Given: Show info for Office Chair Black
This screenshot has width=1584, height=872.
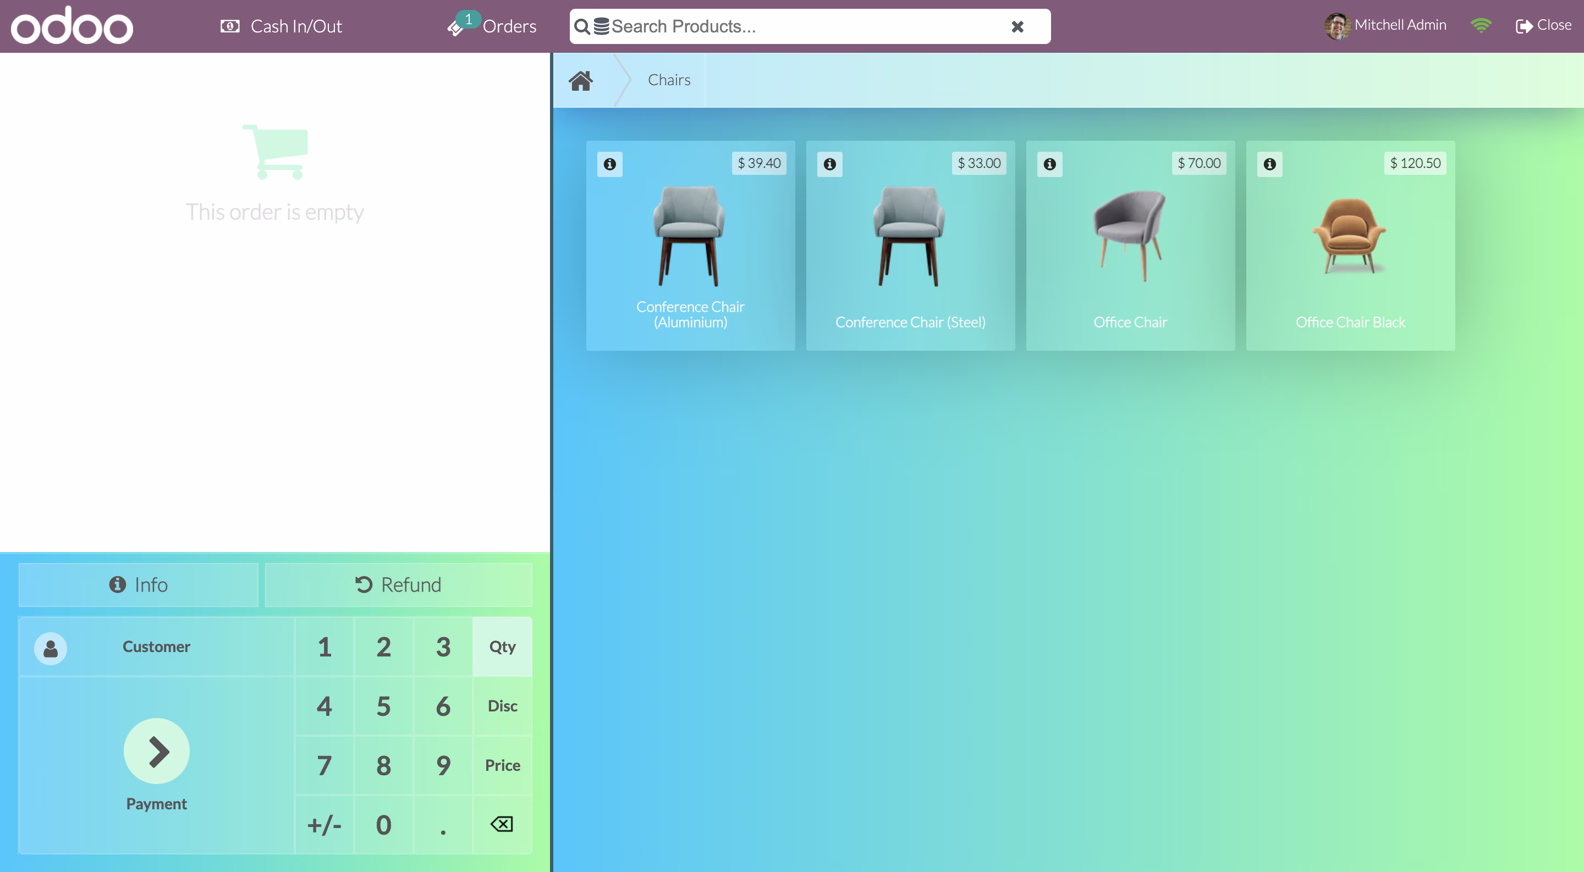Looking at the screenshot, I should pyautogui.click(x=1270, y=164).
